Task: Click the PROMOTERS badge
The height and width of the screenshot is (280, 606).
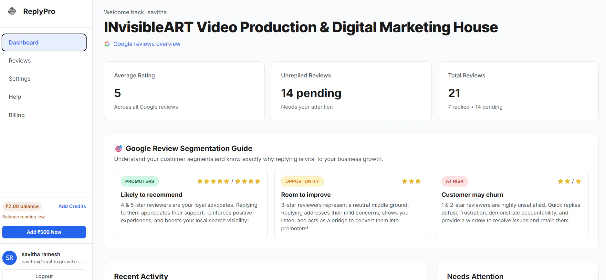Action: click(x=140, y=181)
